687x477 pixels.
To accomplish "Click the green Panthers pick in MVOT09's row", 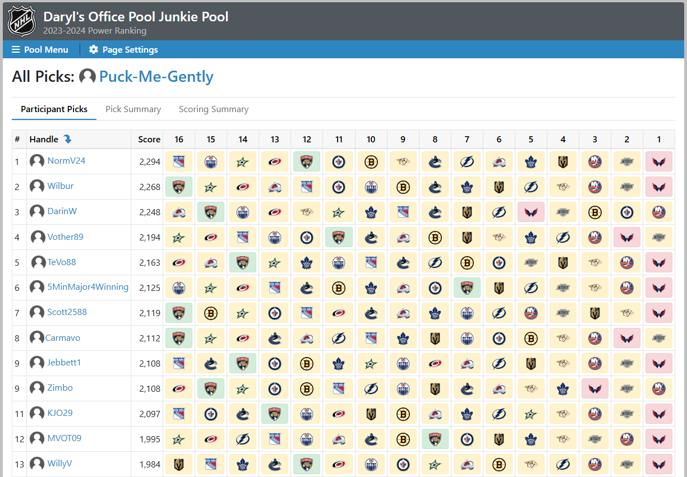I will [435, 439].
